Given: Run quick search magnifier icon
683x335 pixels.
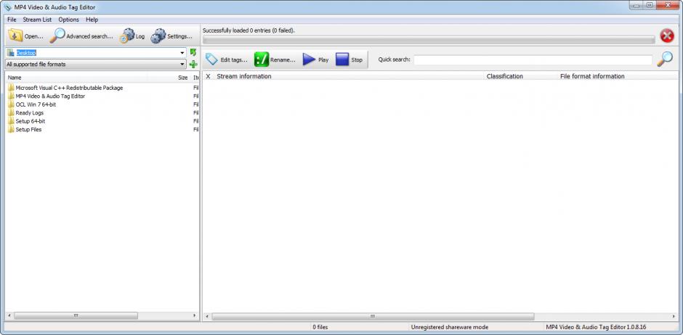Looking at the screenshot, I should click(665, 59).
